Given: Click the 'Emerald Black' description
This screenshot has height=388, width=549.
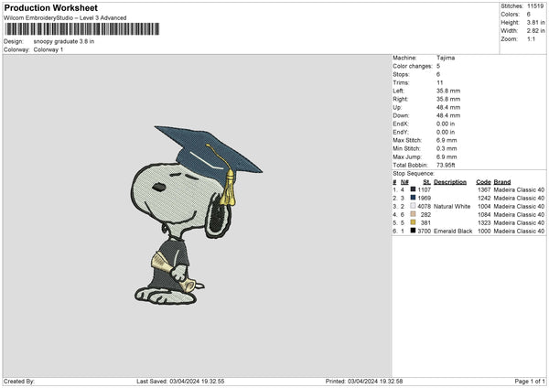Looking at the screenshot, I should [x=453, y=232].
